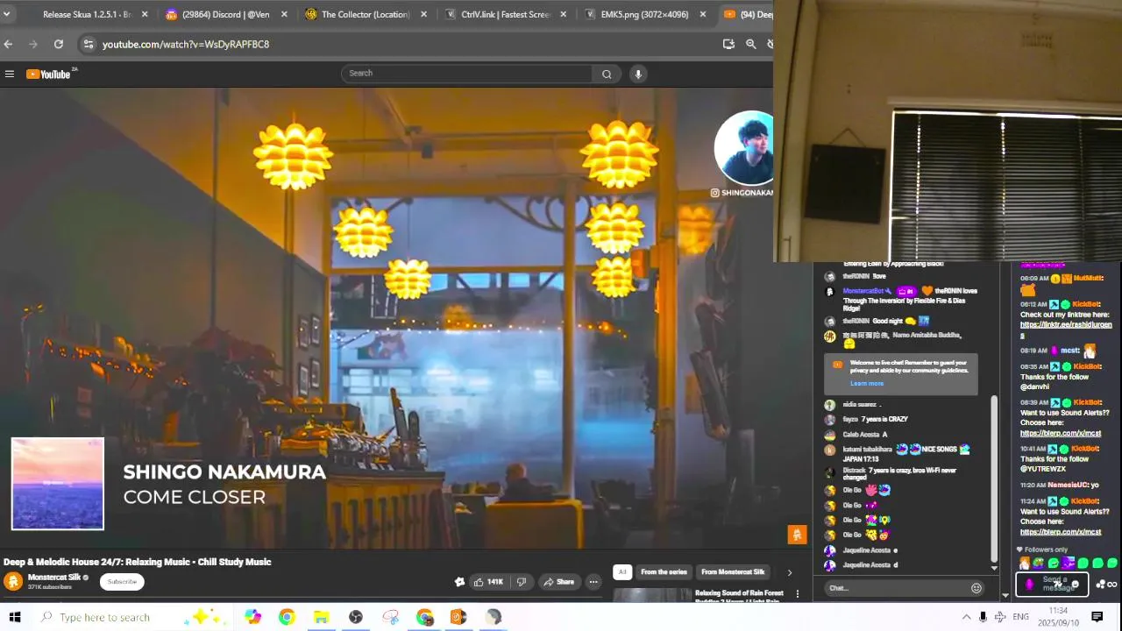Open the emoji picker in YouTube chat
The width and height of the screenshot is (1122, 631).
(x=976, y=588)
